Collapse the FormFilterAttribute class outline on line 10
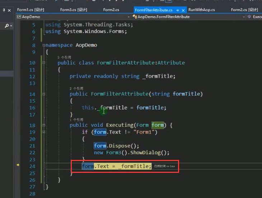 (x=44, y=63)
